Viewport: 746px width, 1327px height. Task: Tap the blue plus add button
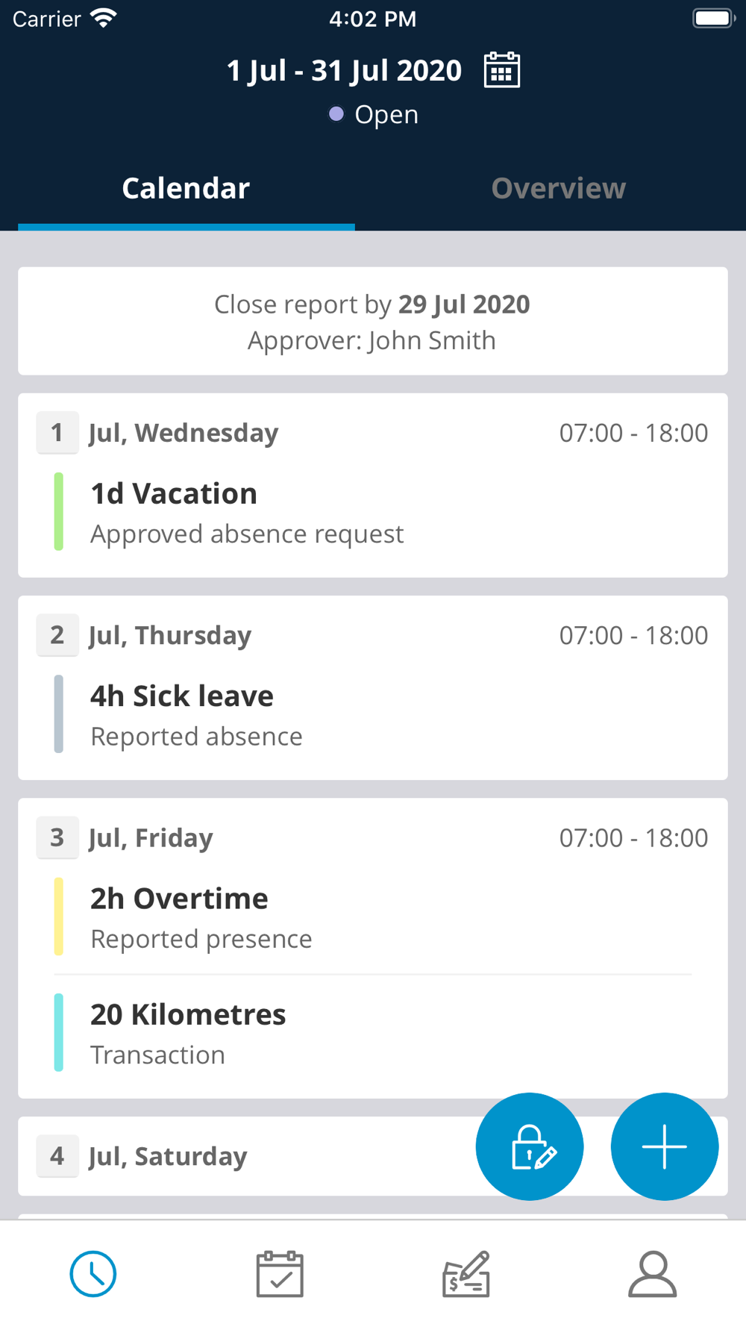[664, 1146]
